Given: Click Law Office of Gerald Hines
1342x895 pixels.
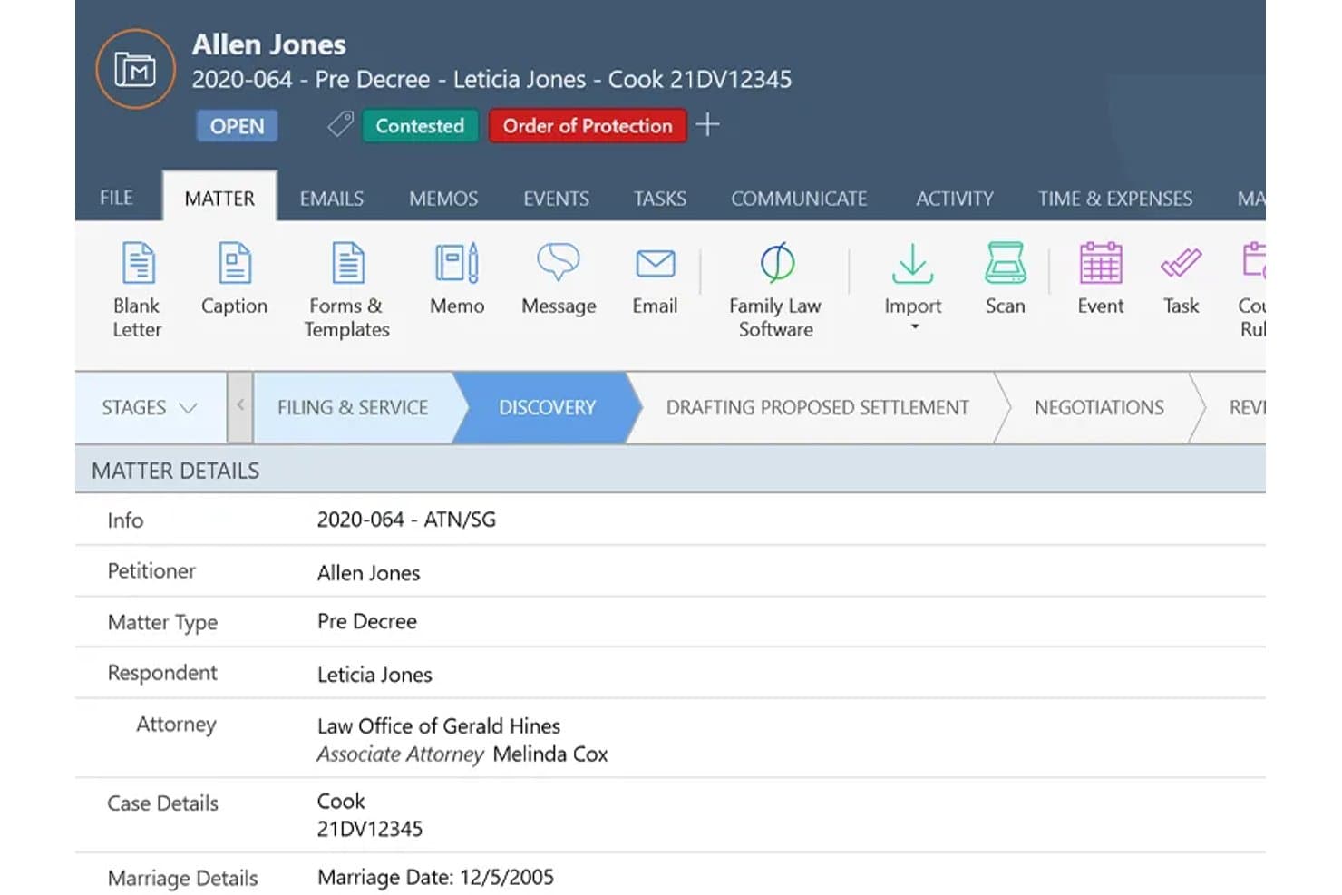Looking at the screenshot, I should (439, 726).
